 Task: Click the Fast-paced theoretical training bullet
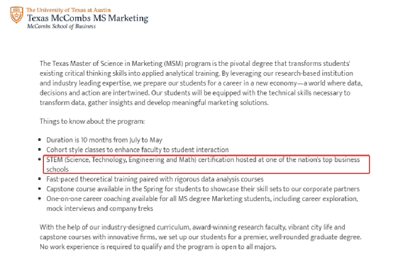click(x=155, y=179)
